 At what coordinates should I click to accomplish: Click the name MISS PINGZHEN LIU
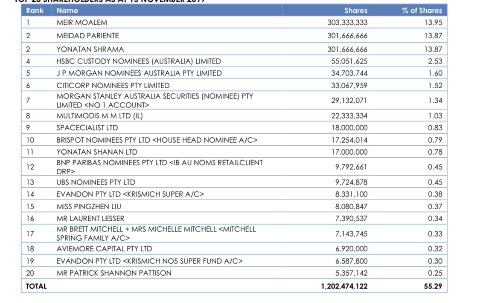pyautogui.click(x=89, y=206)
